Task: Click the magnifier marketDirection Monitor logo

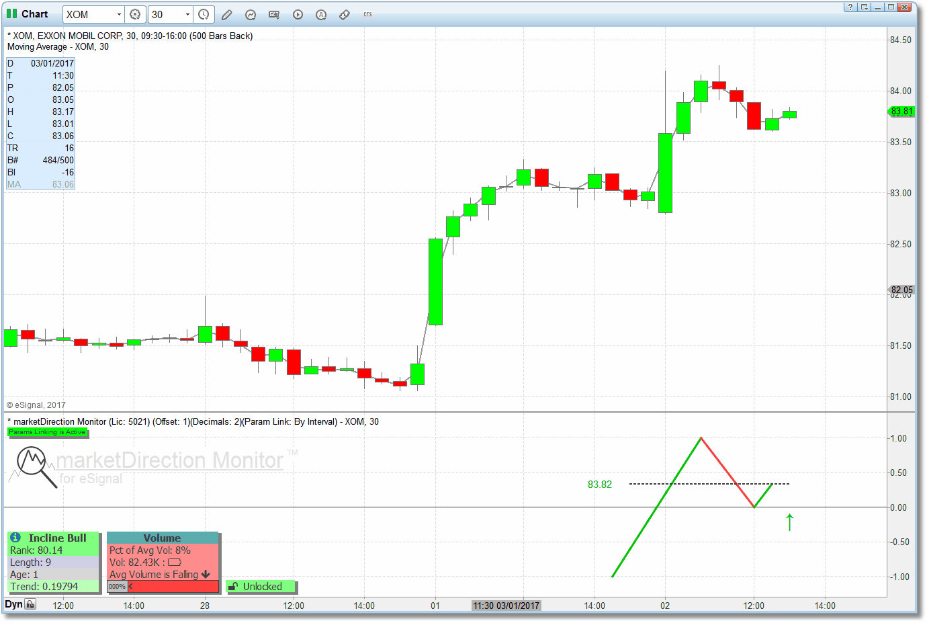Action: pos(37,467)
